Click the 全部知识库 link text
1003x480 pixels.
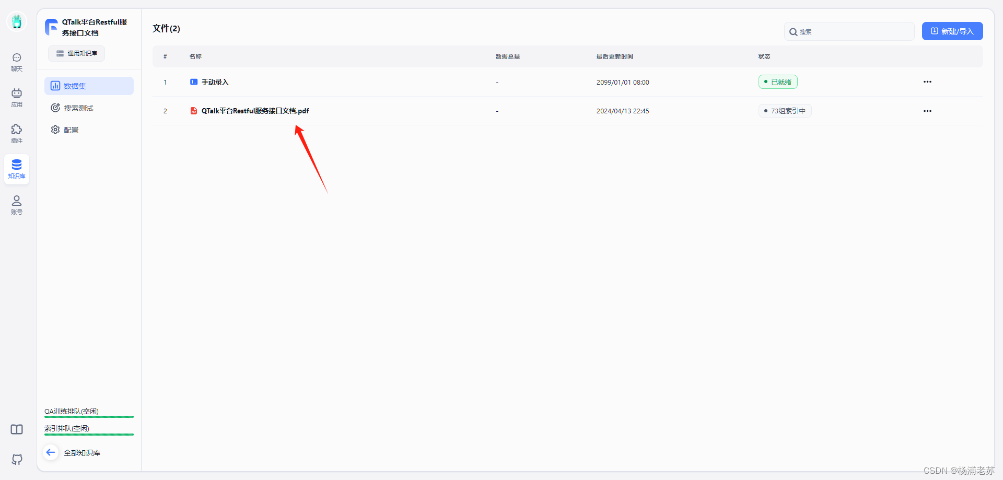point(82,453)
